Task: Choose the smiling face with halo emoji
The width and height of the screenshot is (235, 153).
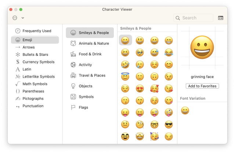Action: 125,76
